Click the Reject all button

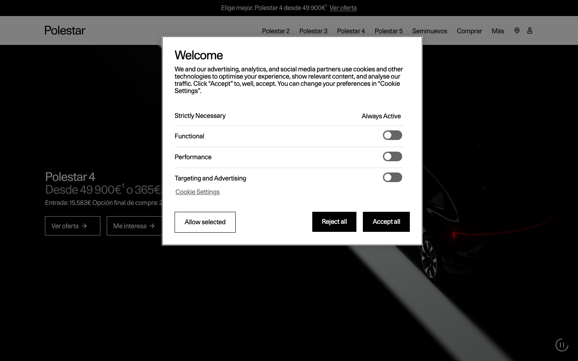[x=334, y=222]
